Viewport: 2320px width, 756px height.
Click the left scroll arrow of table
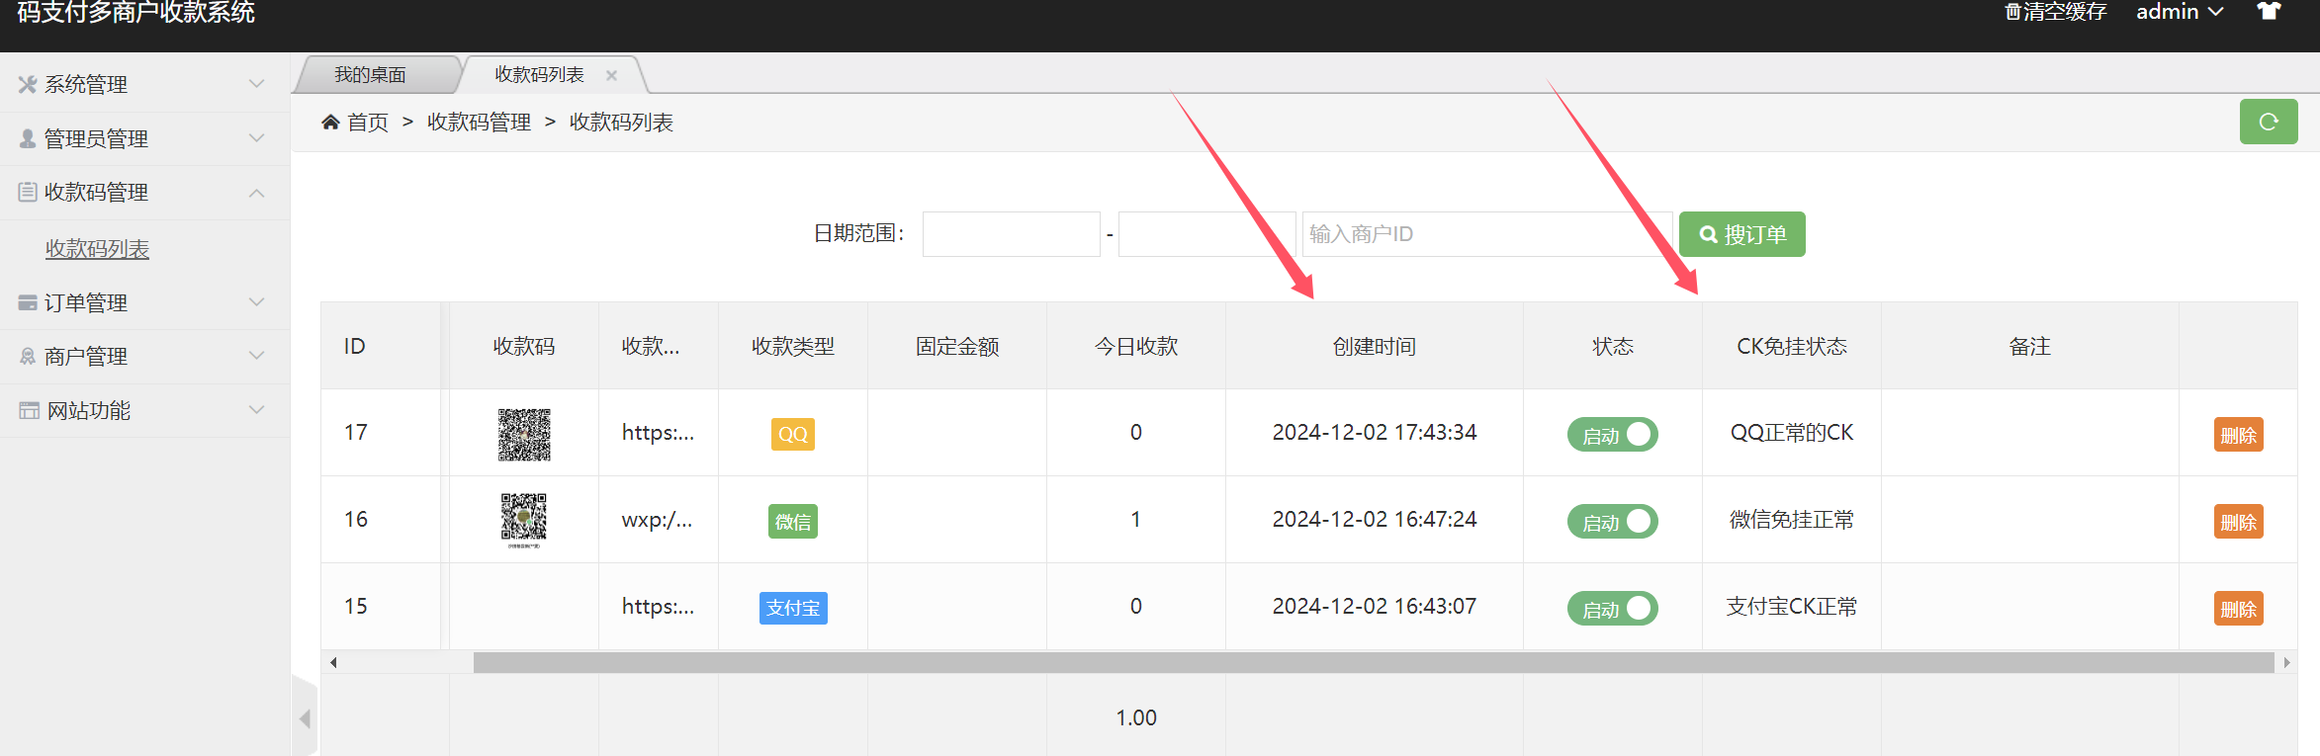[334, 663]
